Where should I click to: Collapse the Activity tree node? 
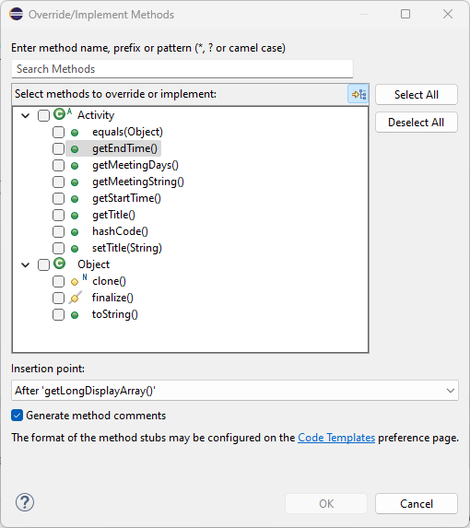(25, 115)
